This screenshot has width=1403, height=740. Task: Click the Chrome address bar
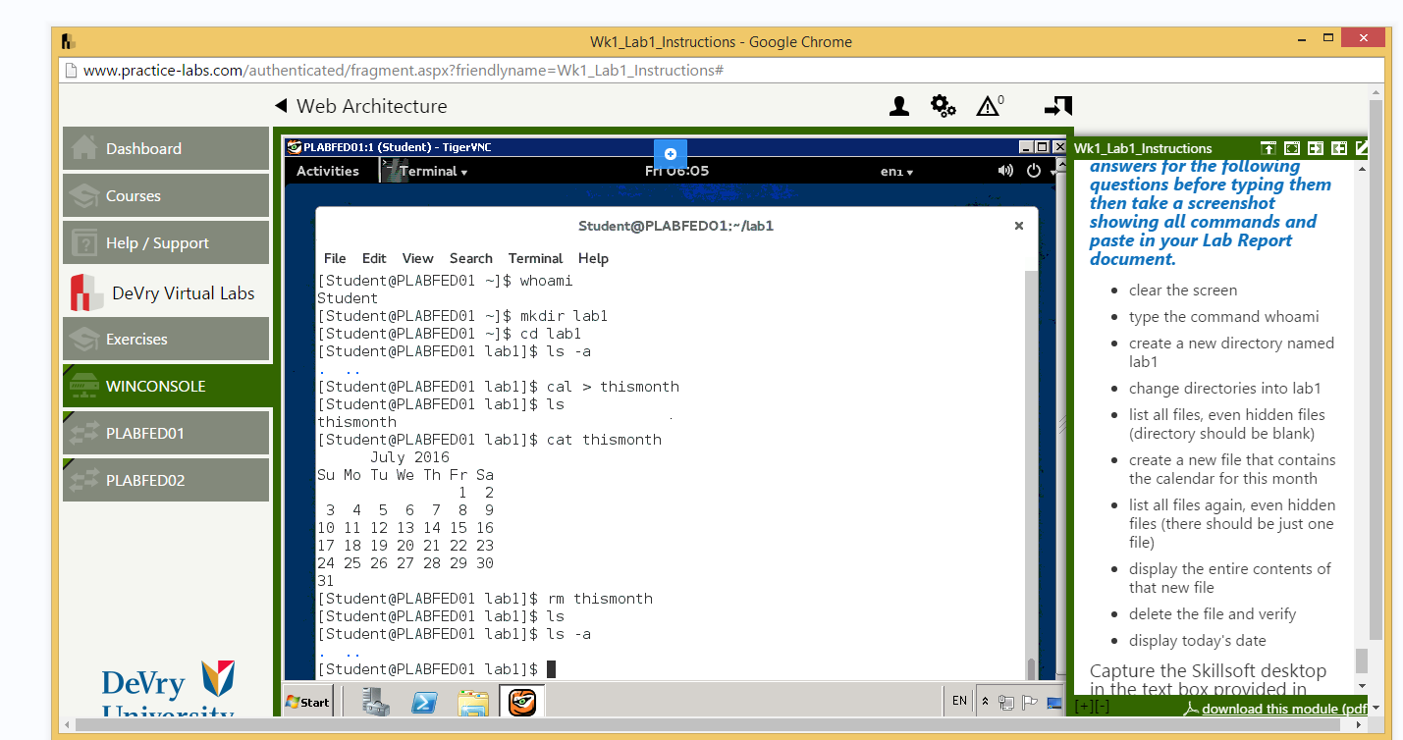coord(393,70)
